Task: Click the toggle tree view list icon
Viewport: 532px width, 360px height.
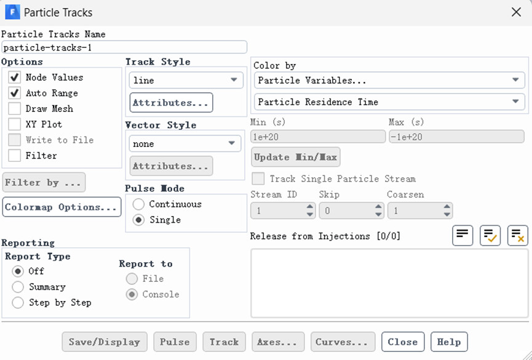Action: [x=463, y=236]
